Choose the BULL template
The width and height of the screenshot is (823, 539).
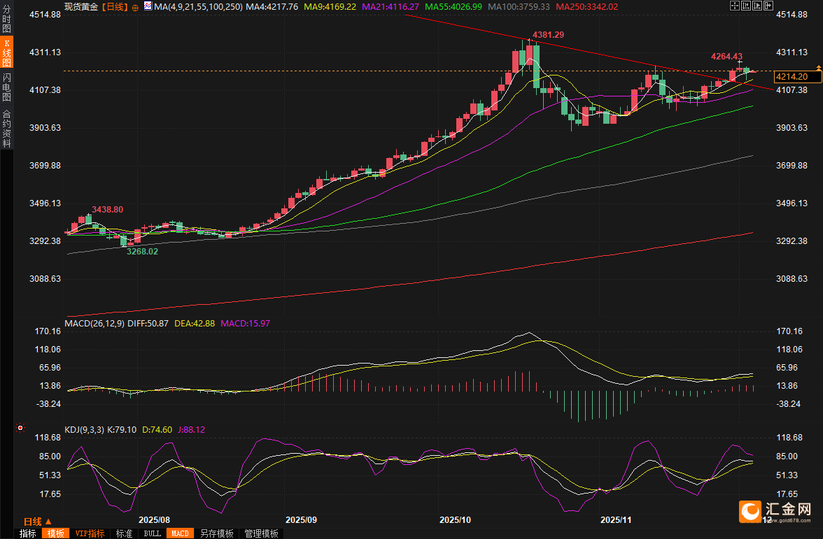click(x=153, y=533)
